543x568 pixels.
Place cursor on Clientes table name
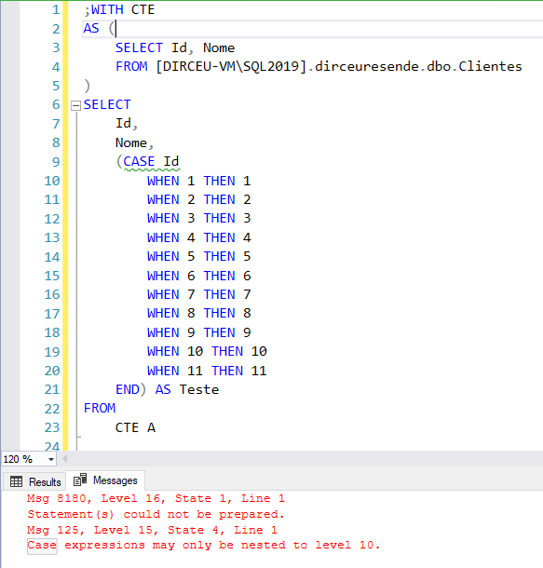click(x=490, y=67)
